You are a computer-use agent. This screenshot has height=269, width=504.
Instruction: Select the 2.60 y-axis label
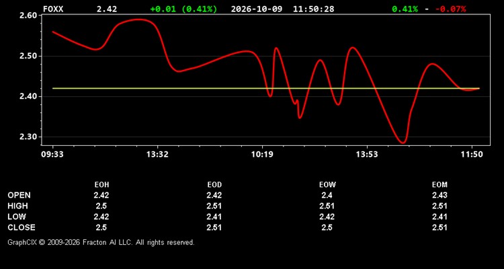click(29, 15)
